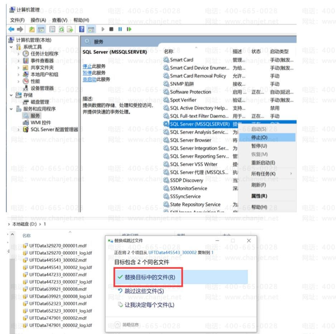Image resolution: width=336 pixels, height=334 pixels.
Task: Select 磁盘管理 tree node
Action: tap(40, 102)
